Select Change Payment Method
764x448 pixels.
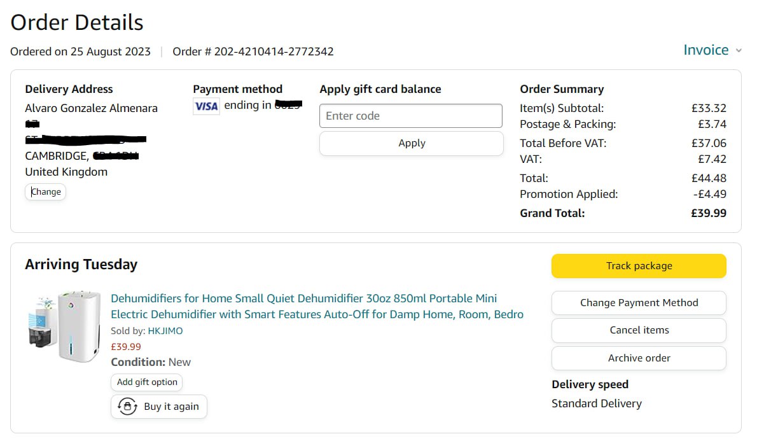pos(639,303)
